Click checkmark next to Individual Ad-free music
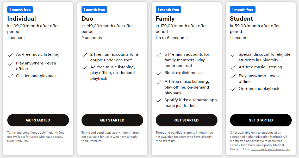This screenshot has width=299, height=158. 10,55
